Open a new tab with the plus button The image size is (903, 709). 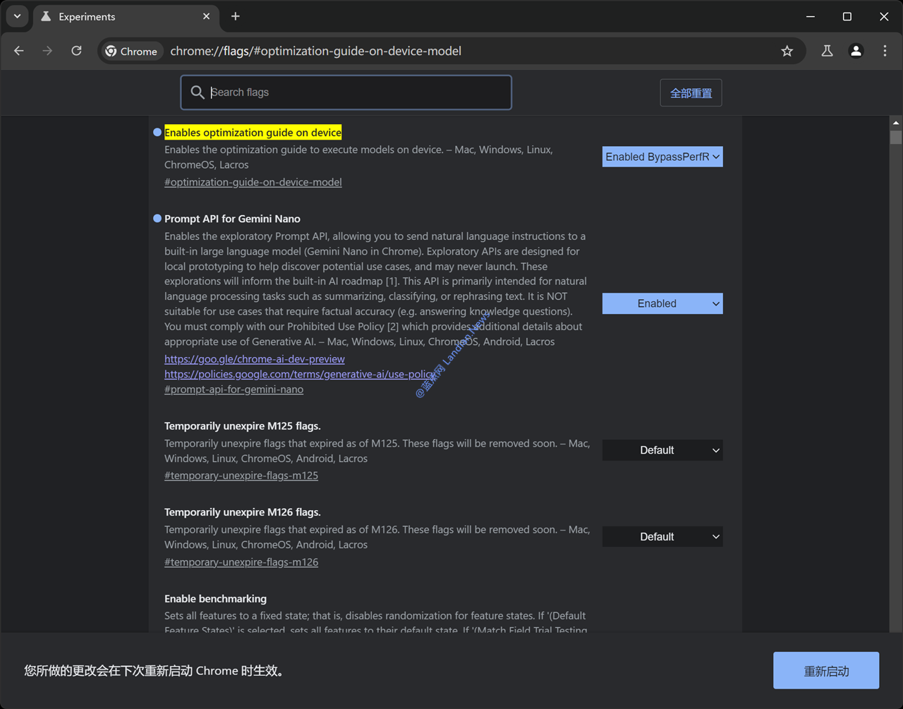(x=236, y=16)
